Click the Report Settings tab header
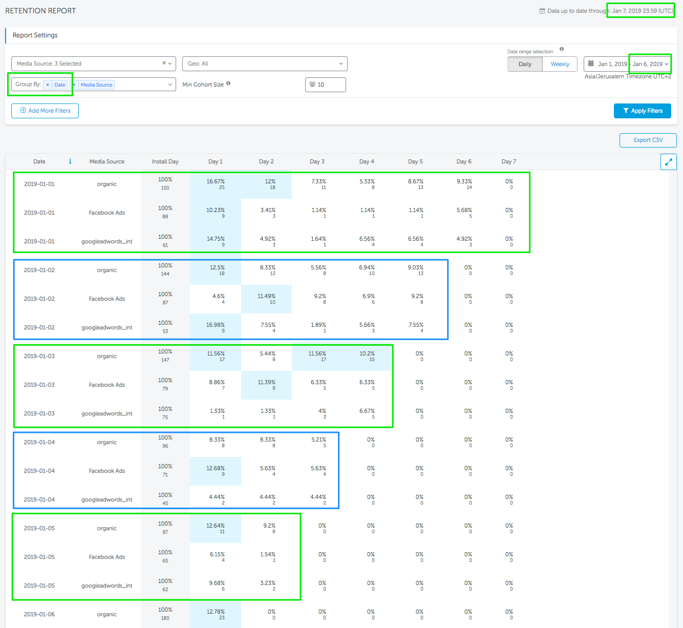Screen dimensions: 683x628 (x=35, y=35)
